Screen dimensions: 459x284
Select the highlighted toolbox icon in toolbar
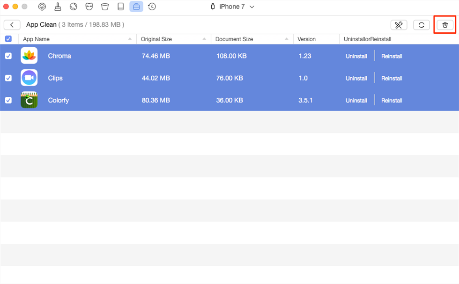(136, 7)
